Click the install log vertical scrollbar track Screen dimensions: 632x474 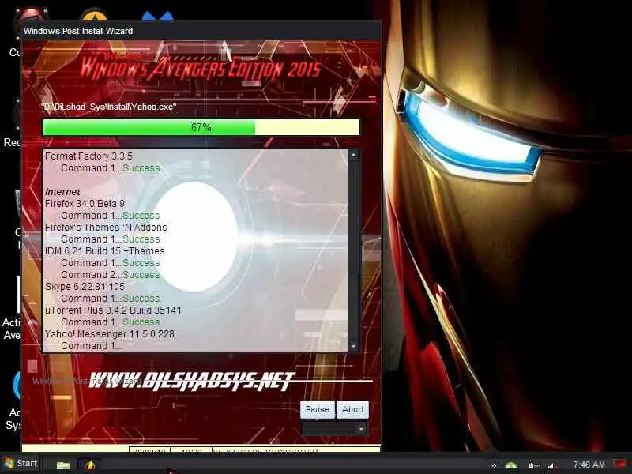point(353,250)
